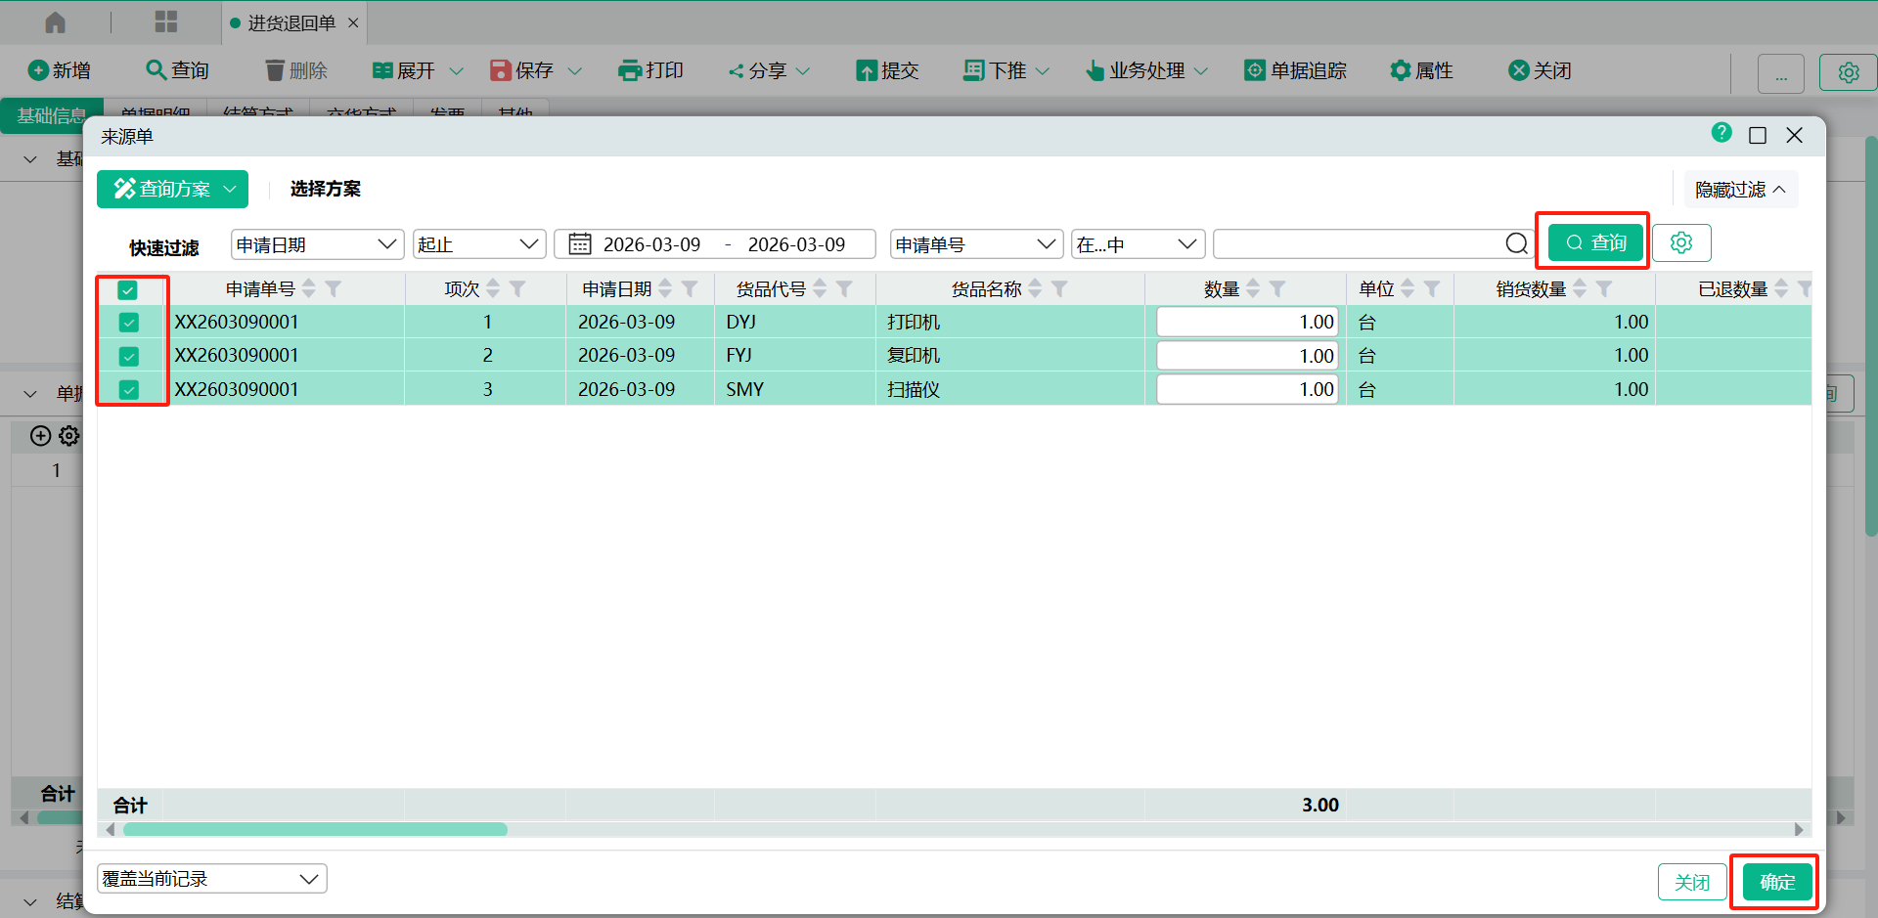The image size is (1878, 918).
Task: Click the calendar icon in date range
Action: tap(580, 244)
